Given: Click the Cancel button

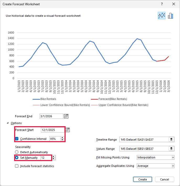Looking at the screenshot, I should point(165,179).
